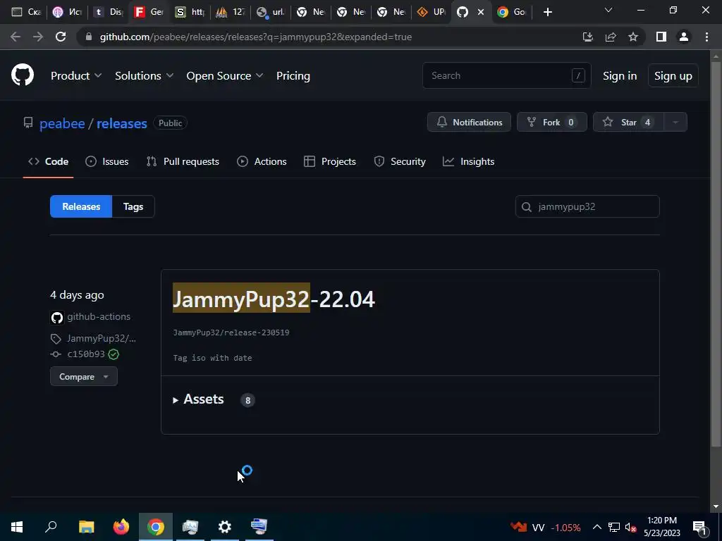Click the Sign up button
722x541 pixels.
click(673, 76)
